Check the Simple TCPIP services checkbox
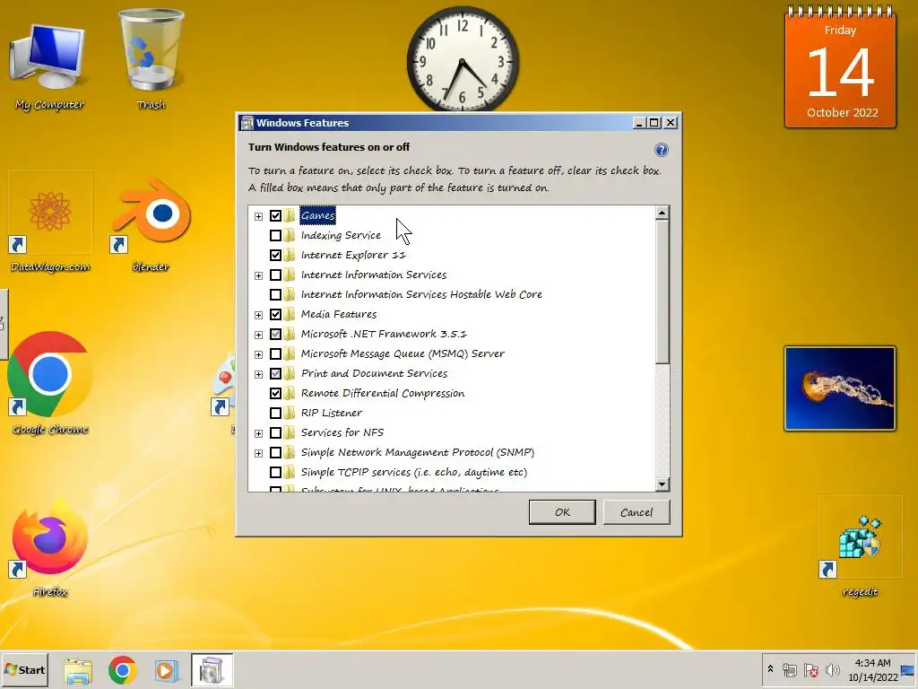 (x=275, y=472)
